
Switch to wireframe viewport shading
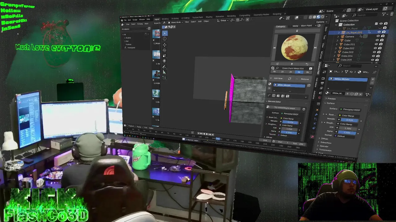(311, 17)
